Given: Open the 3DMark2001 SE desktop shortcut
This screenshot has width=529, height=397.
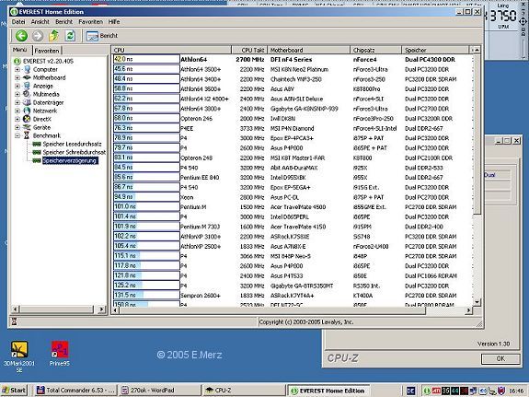Looking at the screenshot, I should coord(19,356).
